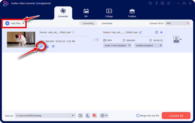Open the feedback chat icon

coord(162,3)
